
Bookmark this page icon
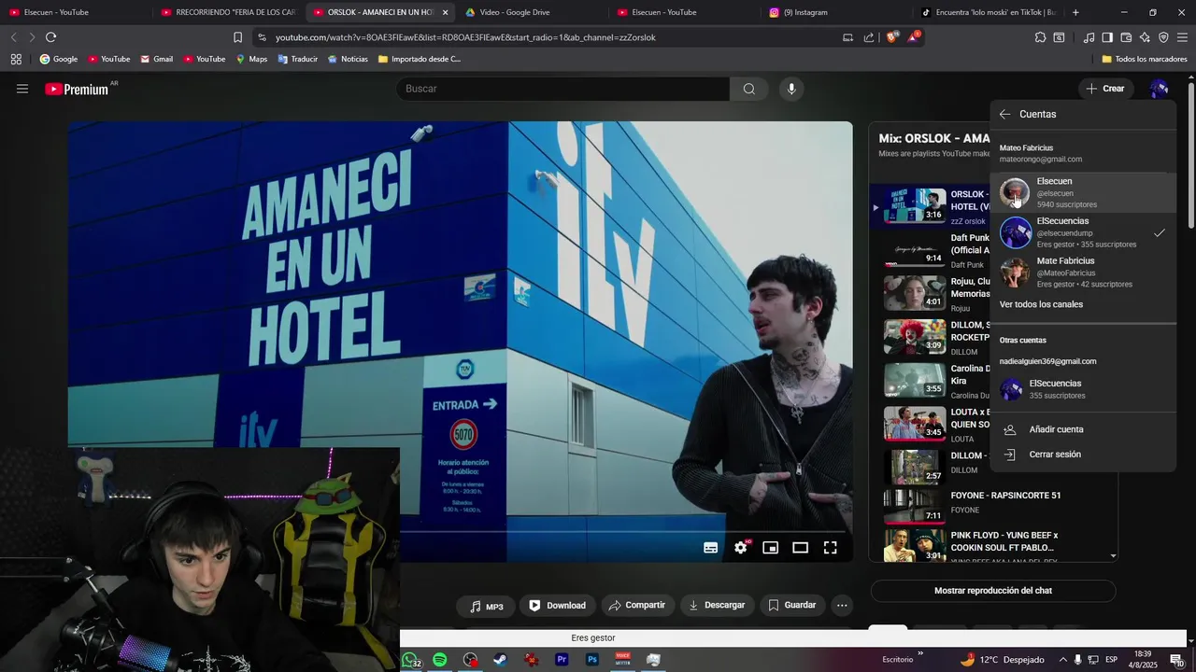[x=237, y=37]
